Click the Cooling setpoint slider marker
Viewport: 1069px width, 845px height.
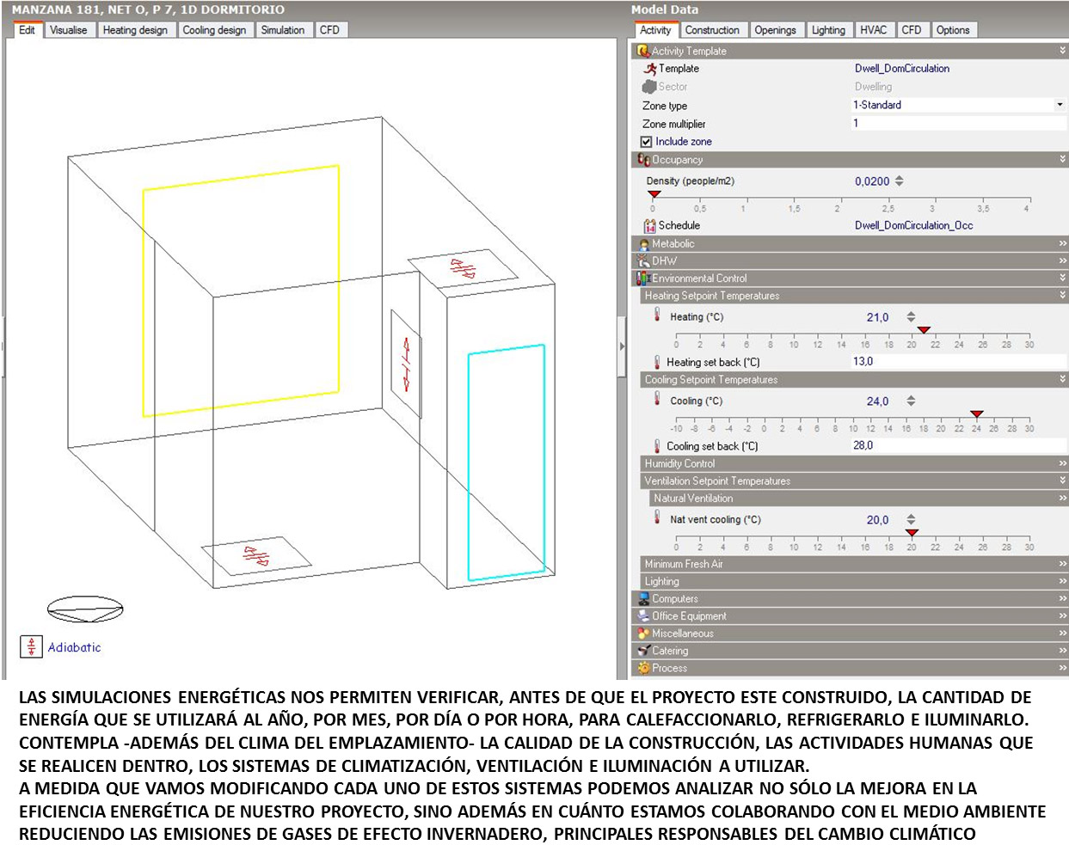coord(976,415)
